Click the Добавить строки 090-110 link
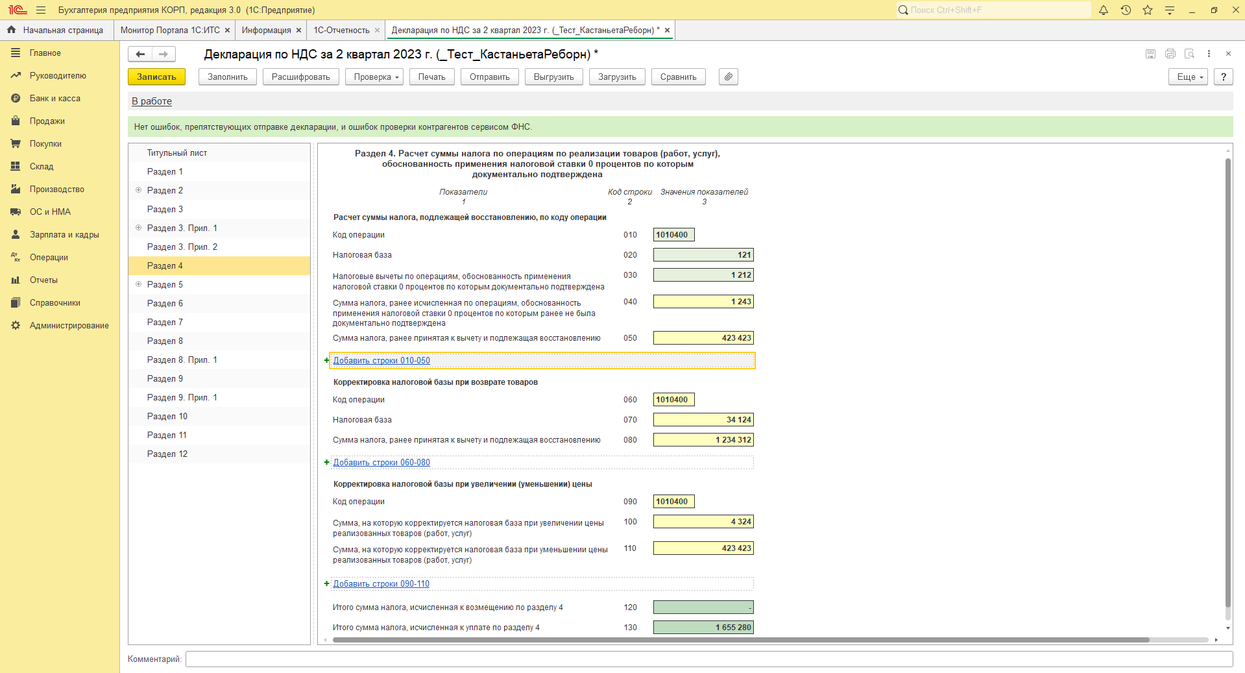Image resolution: width=1245 pixels, height=673 pixels. pyautogui.click(x=381, y=583)
